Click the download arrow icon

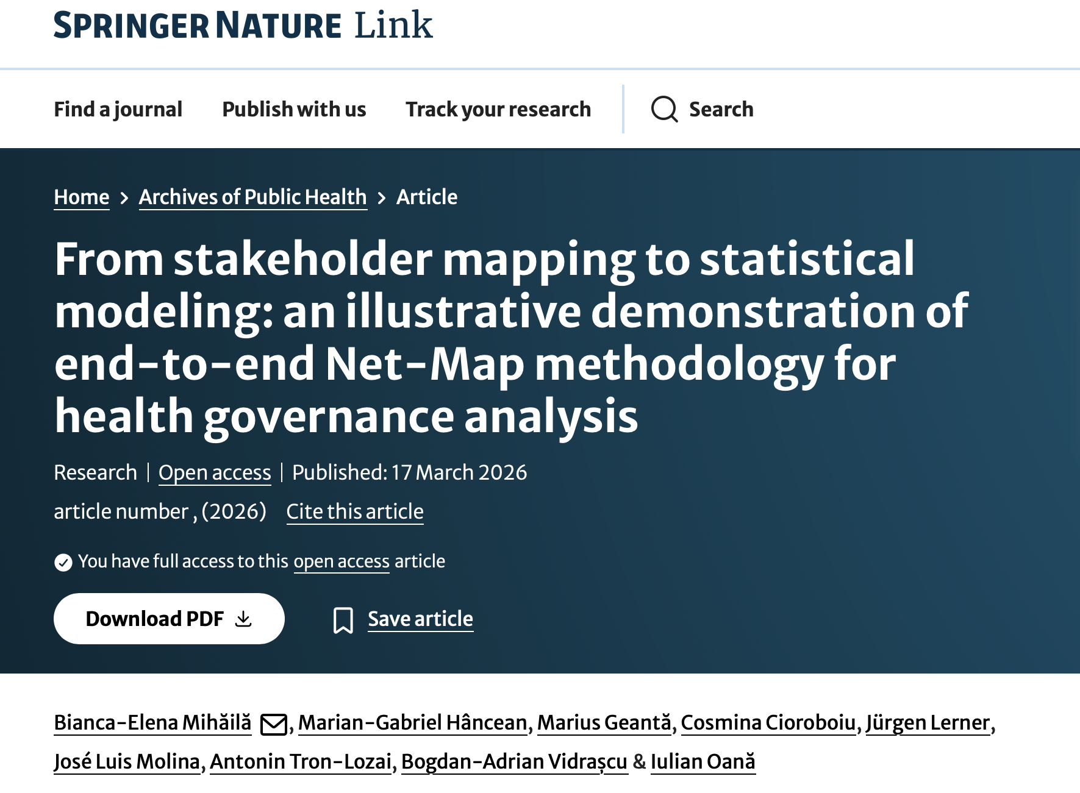click(243, 619)
